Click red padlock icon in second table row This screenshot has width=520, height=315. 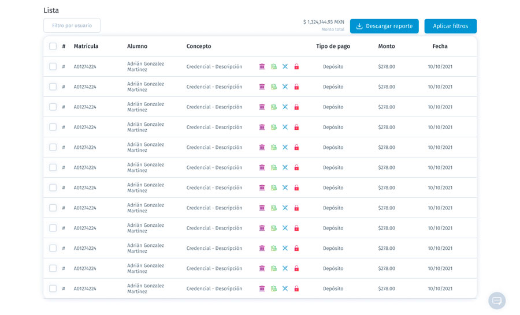tap(296, 87)
